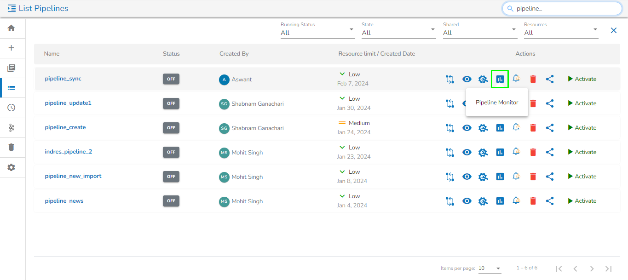Activate the pipeline_update1 pipeline

(582, 103)
